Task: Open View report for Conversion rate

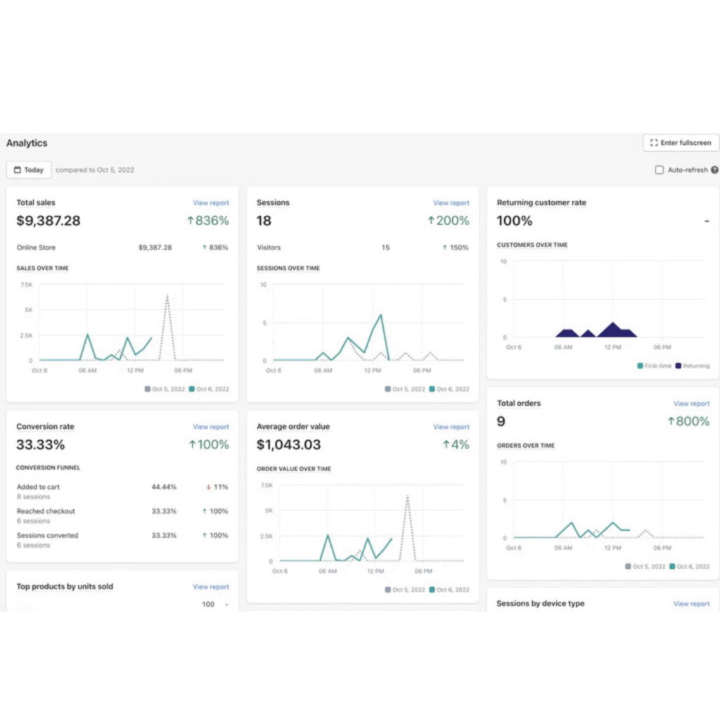Action: pyautogui.click(x=211, y=427)
